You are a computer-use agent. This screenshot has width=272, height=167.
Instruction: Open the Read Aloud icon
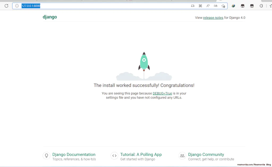click(208, 6)
